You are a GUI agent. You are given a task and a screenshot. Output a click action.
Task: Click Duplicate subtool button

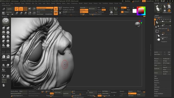(x=158, y=69)
